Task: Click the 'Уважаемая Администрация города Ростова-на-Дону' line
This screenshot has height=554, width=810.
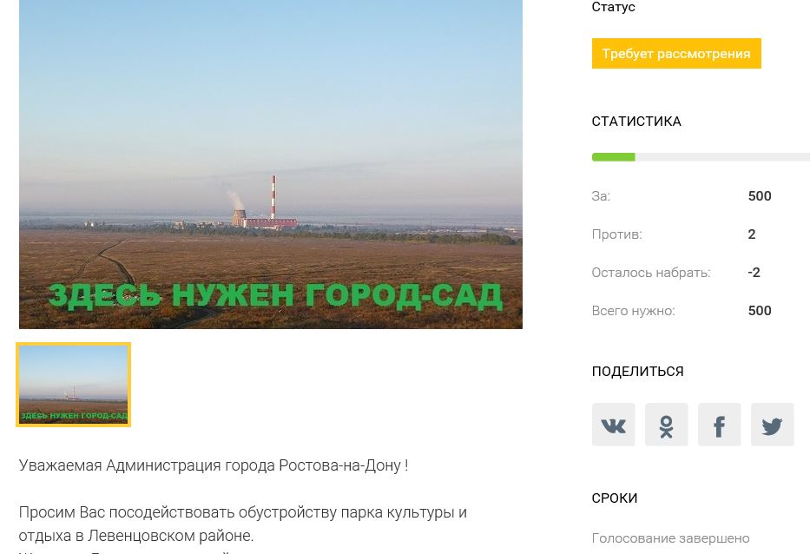Action: click(x=214, y=465)
